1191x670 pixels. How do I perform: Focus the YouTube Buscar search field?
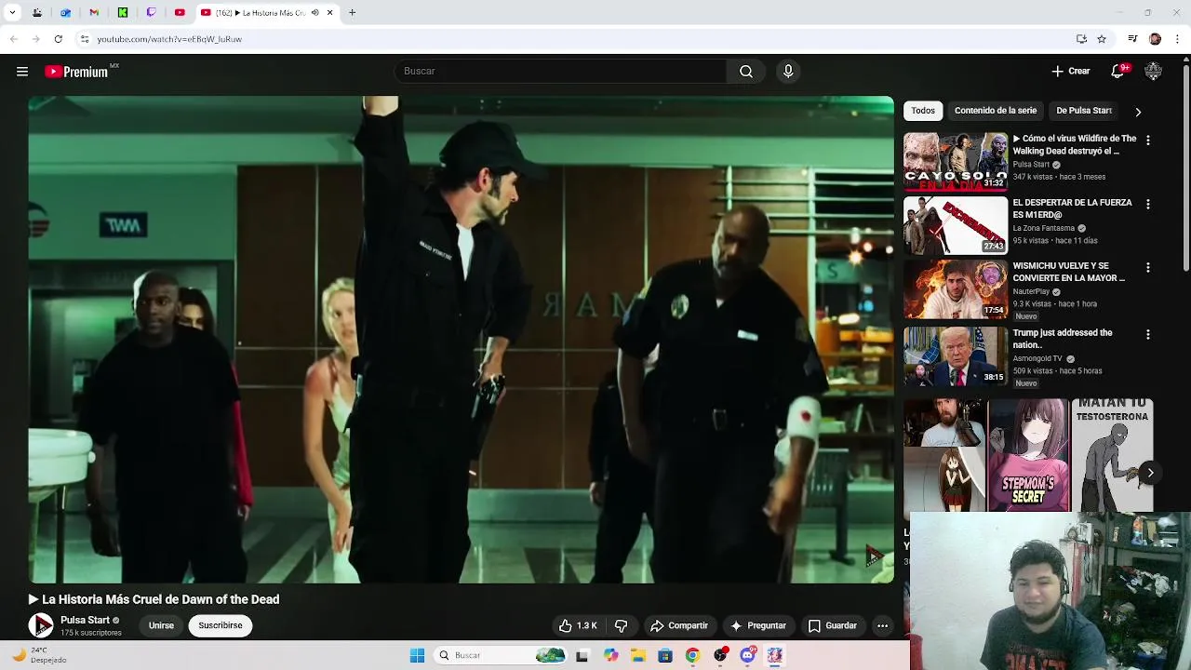pyautogui.click(x=561, y=72)
